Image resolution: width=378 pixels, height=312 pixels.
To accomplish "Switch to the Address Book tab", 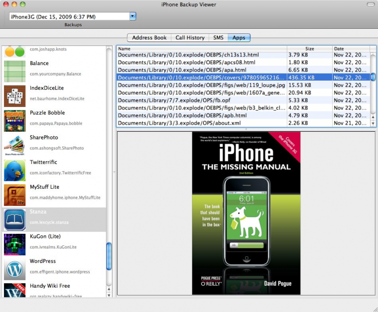I will click(149, 38).
